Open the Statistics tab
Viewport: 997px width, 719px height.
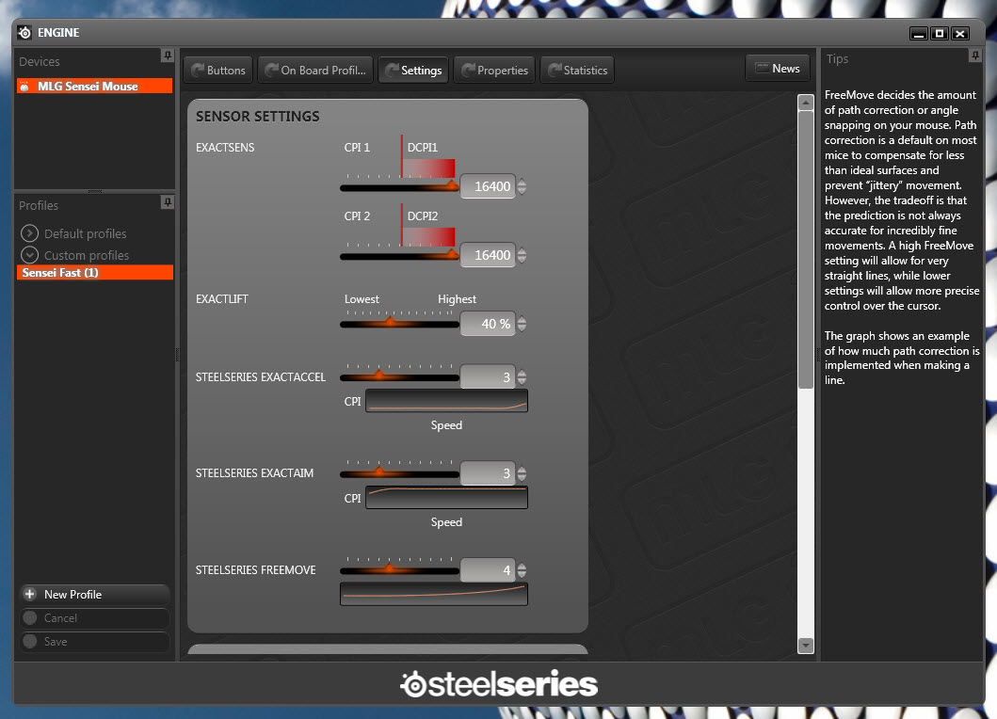[577, 70]
